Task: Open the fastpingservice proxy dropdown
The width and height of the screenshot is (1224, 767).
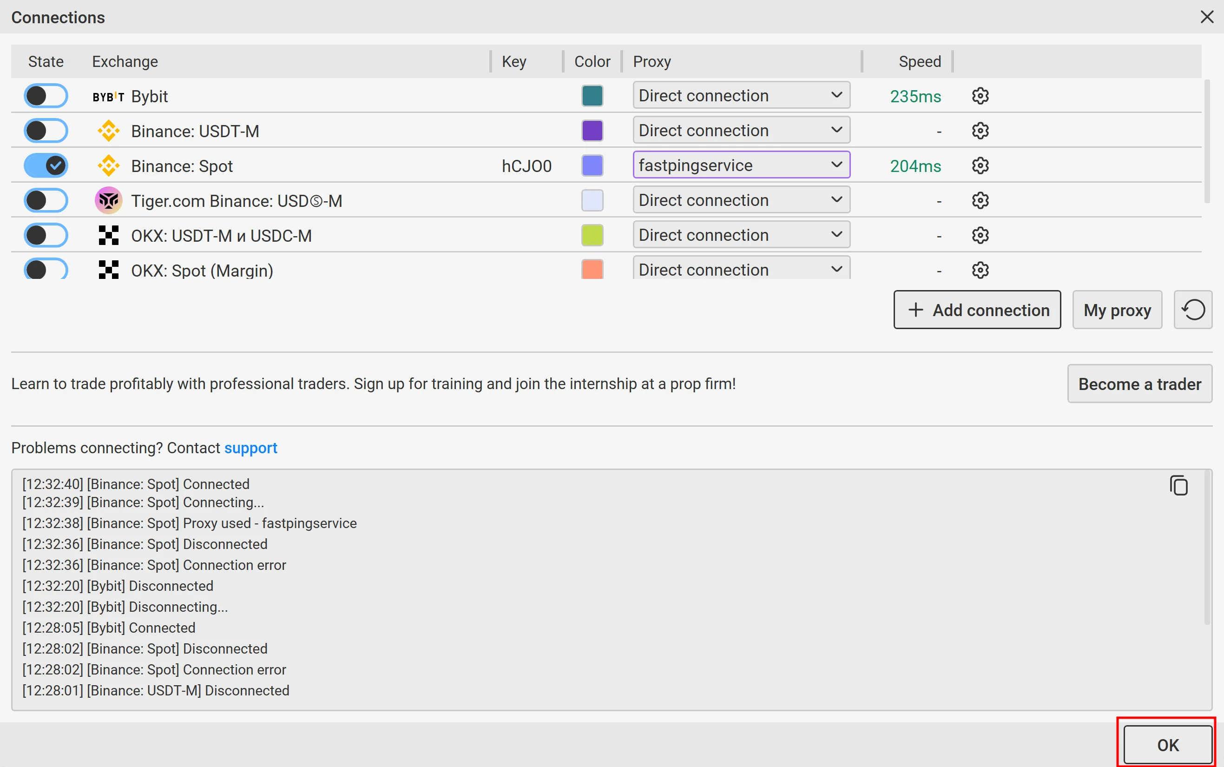Action: (741, 165)
